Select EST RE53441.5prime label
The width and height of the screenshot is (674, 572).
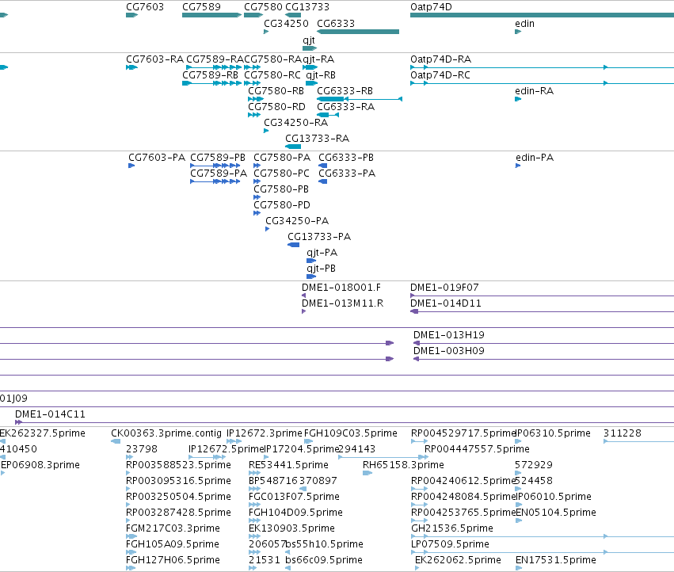coord(288,465)
